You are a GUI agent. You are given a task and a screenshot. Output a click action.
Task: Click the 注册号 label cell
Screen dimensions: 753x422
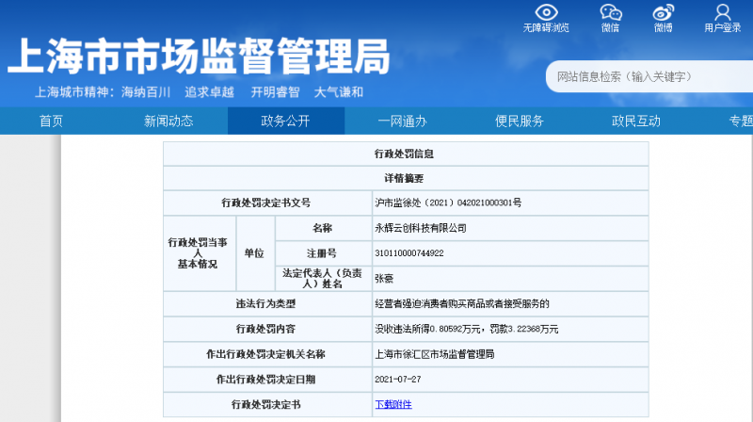(323, 253)
